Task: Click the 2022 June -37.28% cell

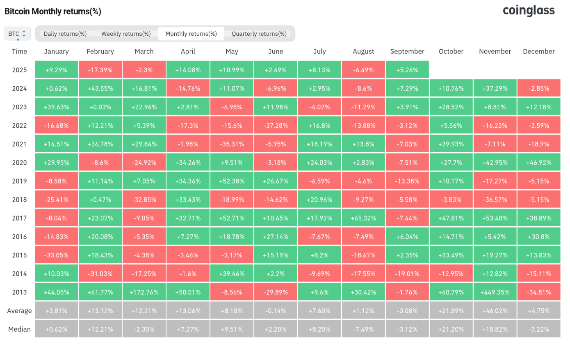Action: 276,126
